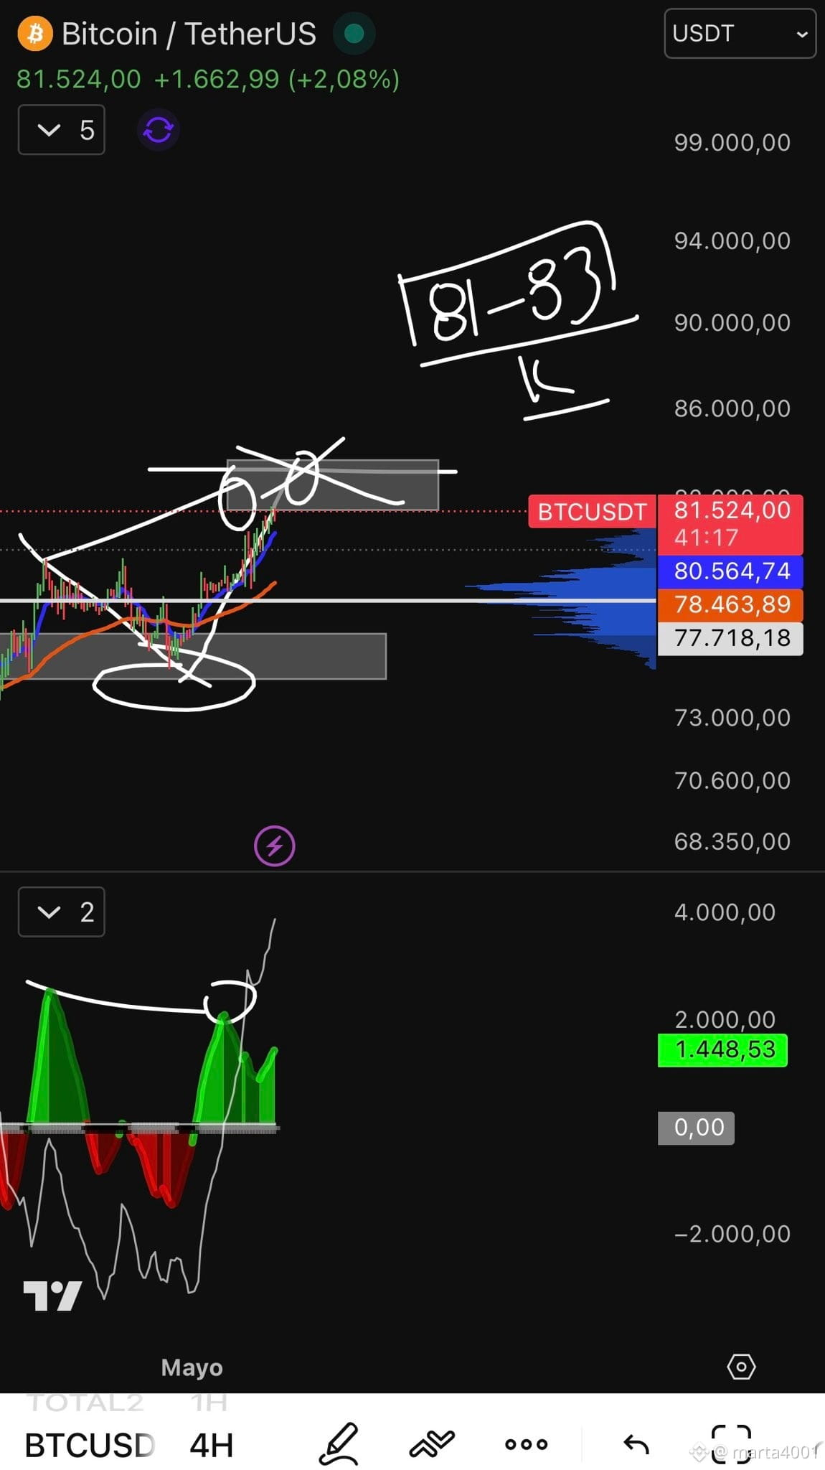Open the USDT currency dropdown

coord(740,34)
